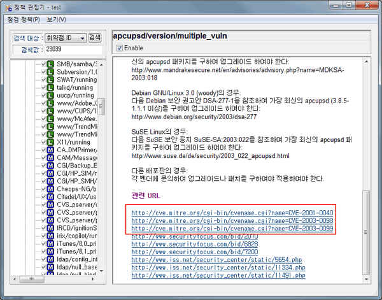This screenshot has width=382, height=300.
Task: Click the policy editor app icon in title bar
Action: pyautogui.click(x=8, y=8)
